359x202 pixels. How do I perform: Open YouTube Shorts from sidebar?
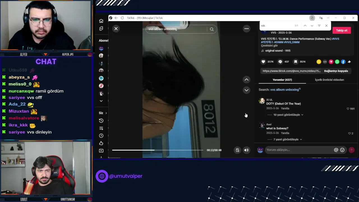[101, 29]
